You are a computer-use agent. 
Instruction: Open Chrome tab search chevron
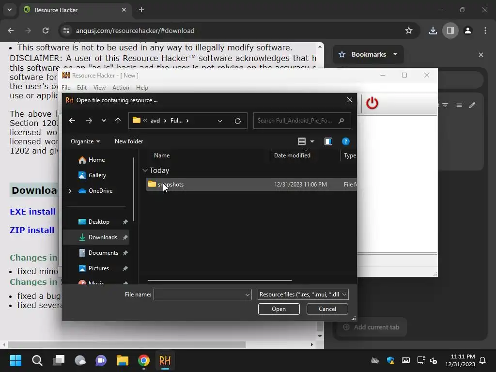(10, 10)
